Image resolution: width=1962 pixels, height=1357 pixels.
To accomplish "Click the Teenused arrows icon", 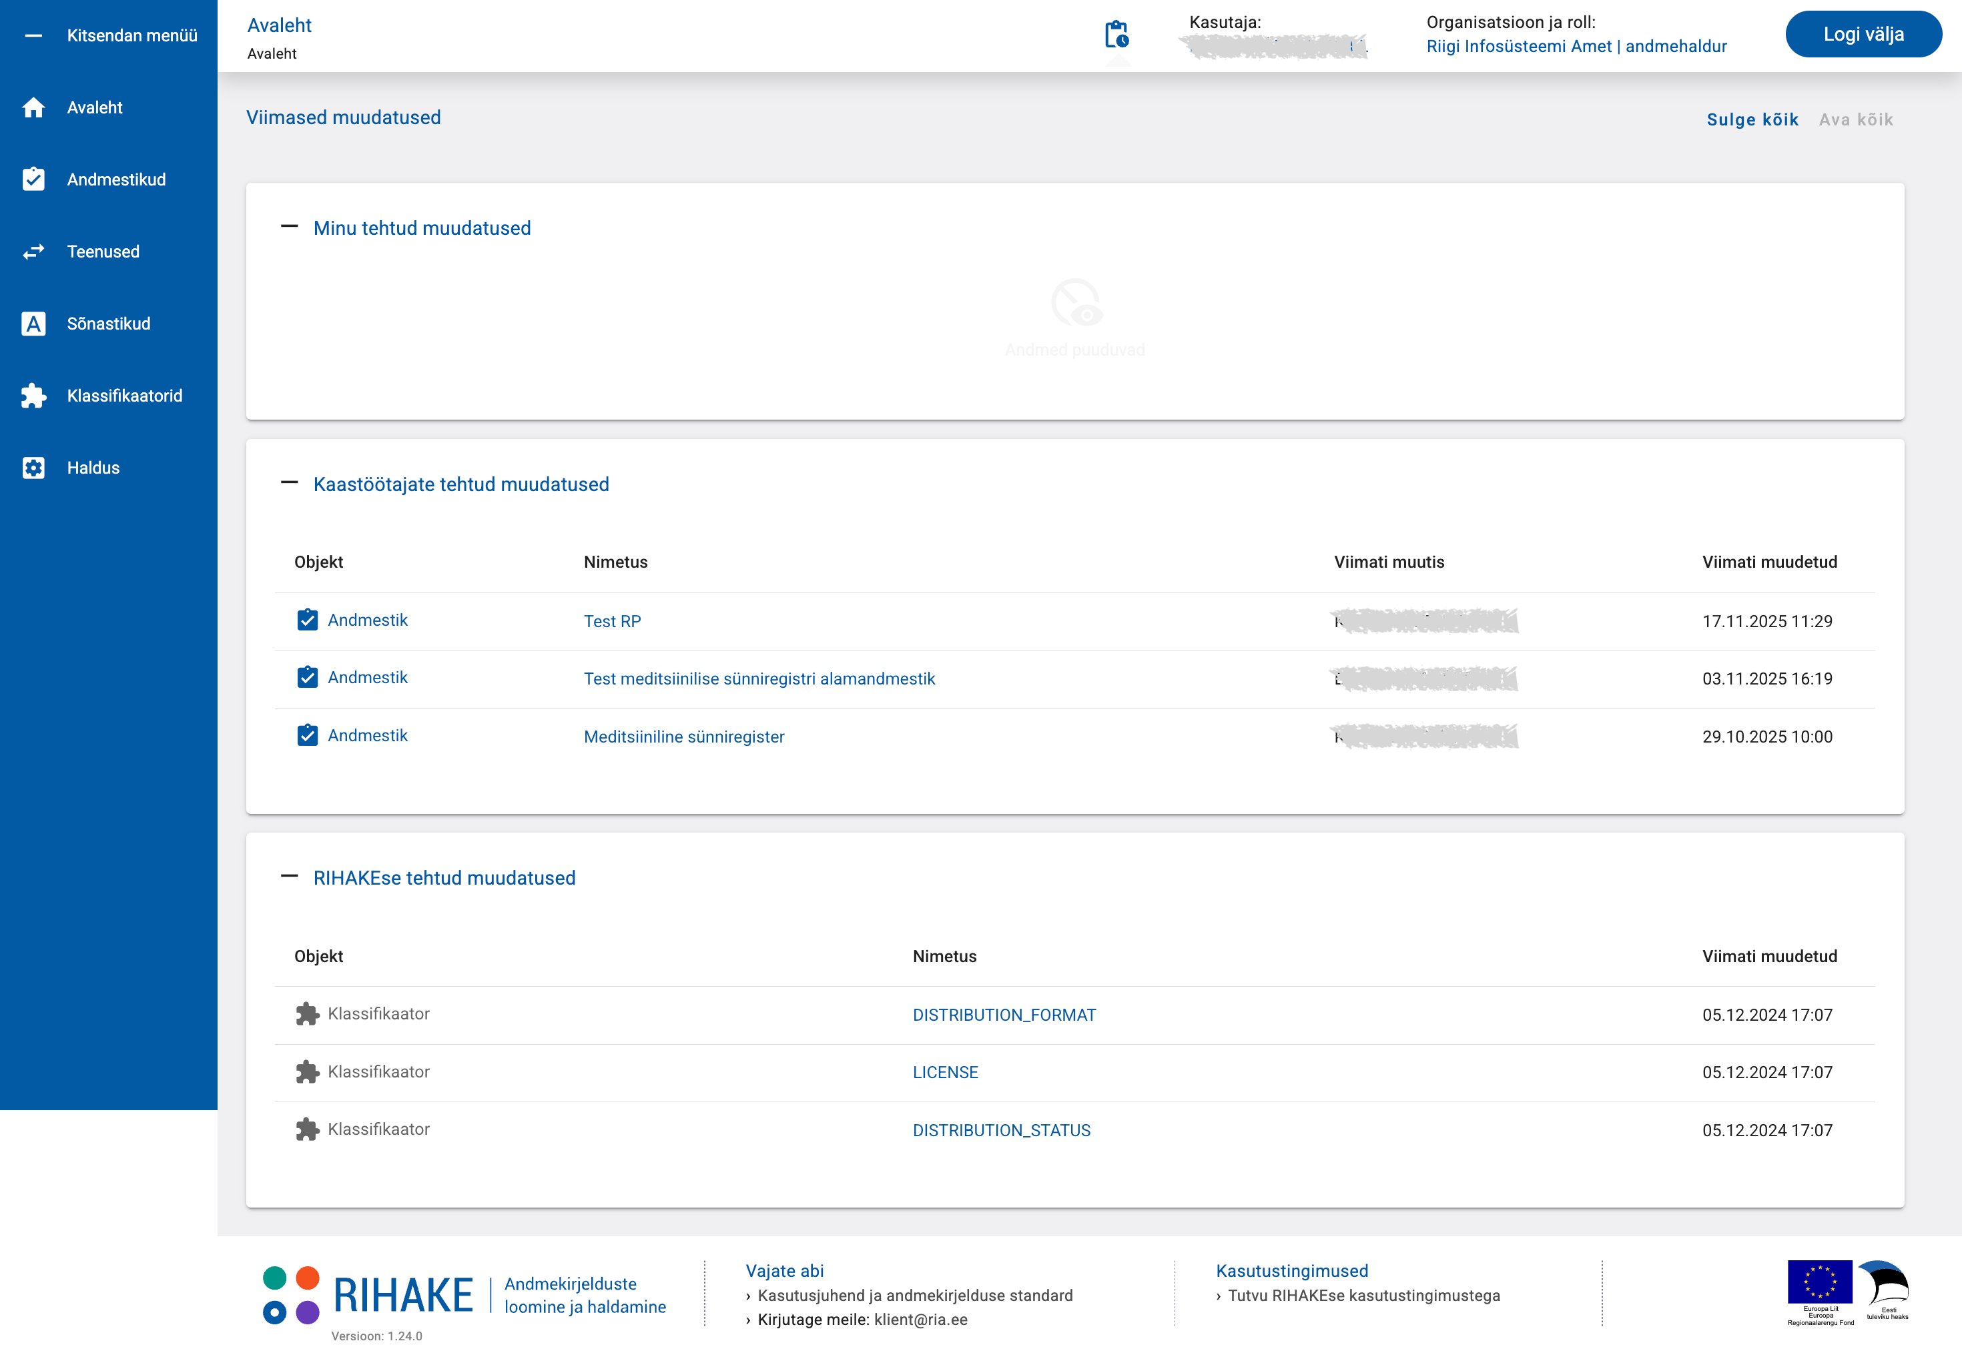I will pos(33,252).
